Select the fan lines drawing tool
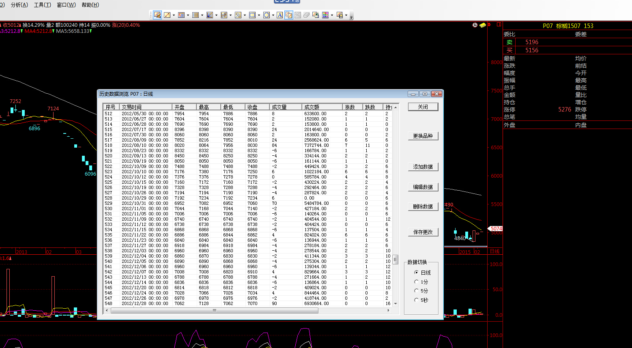Image resolution: width=632 pixels, height=348 pixels. [210, 15]
